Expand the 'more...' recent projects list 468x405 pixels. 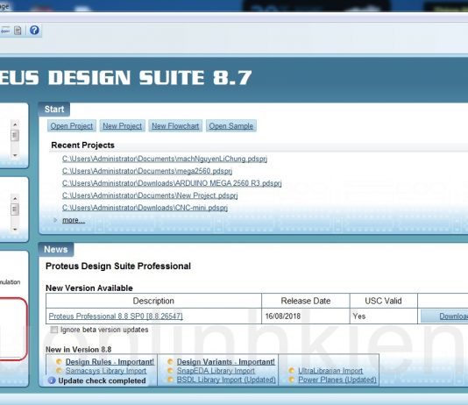[74, 220]
